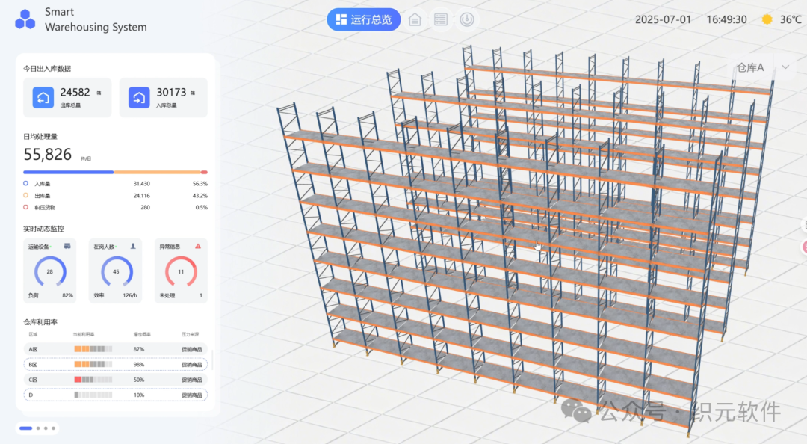
Task: Click the 仓库利用率 section heading
Action: pyautogui.click(x=40, y=322)
